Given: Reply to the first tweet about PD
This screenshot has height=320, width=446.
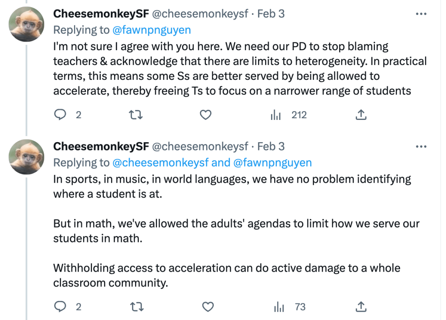Looking at the screenshot, I should [60, 115].
